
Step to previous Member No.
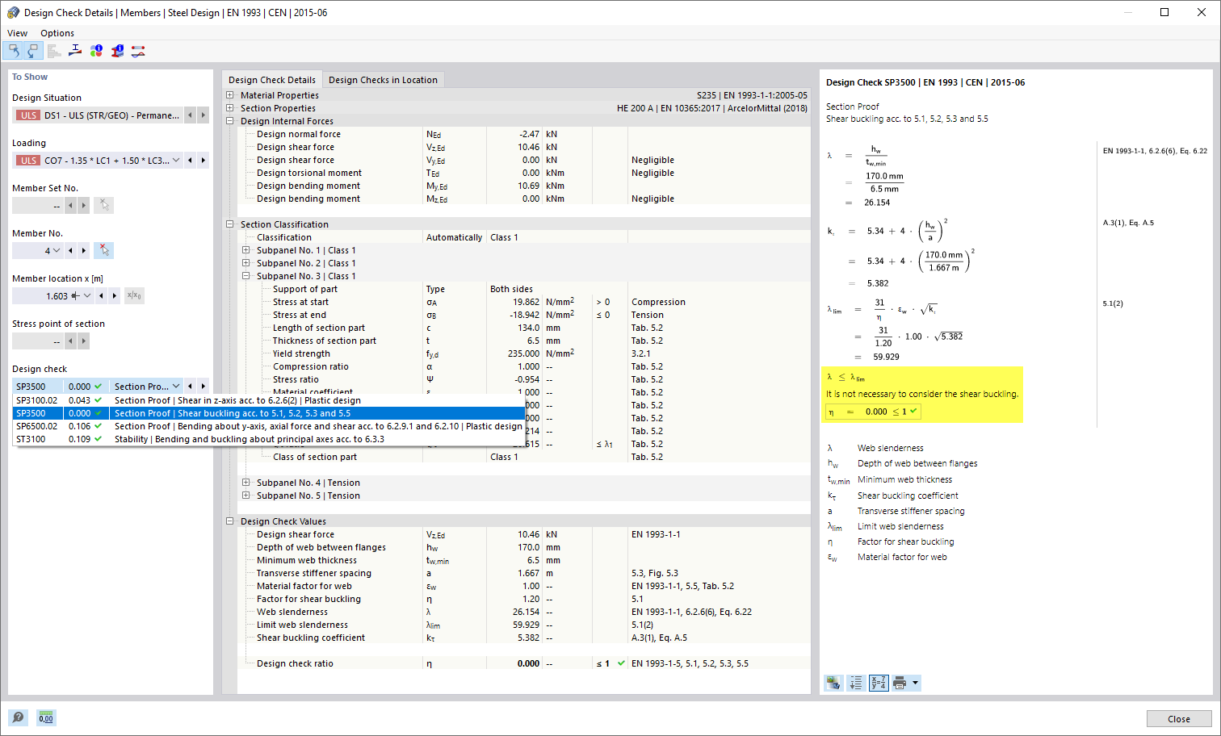[70, 251]
